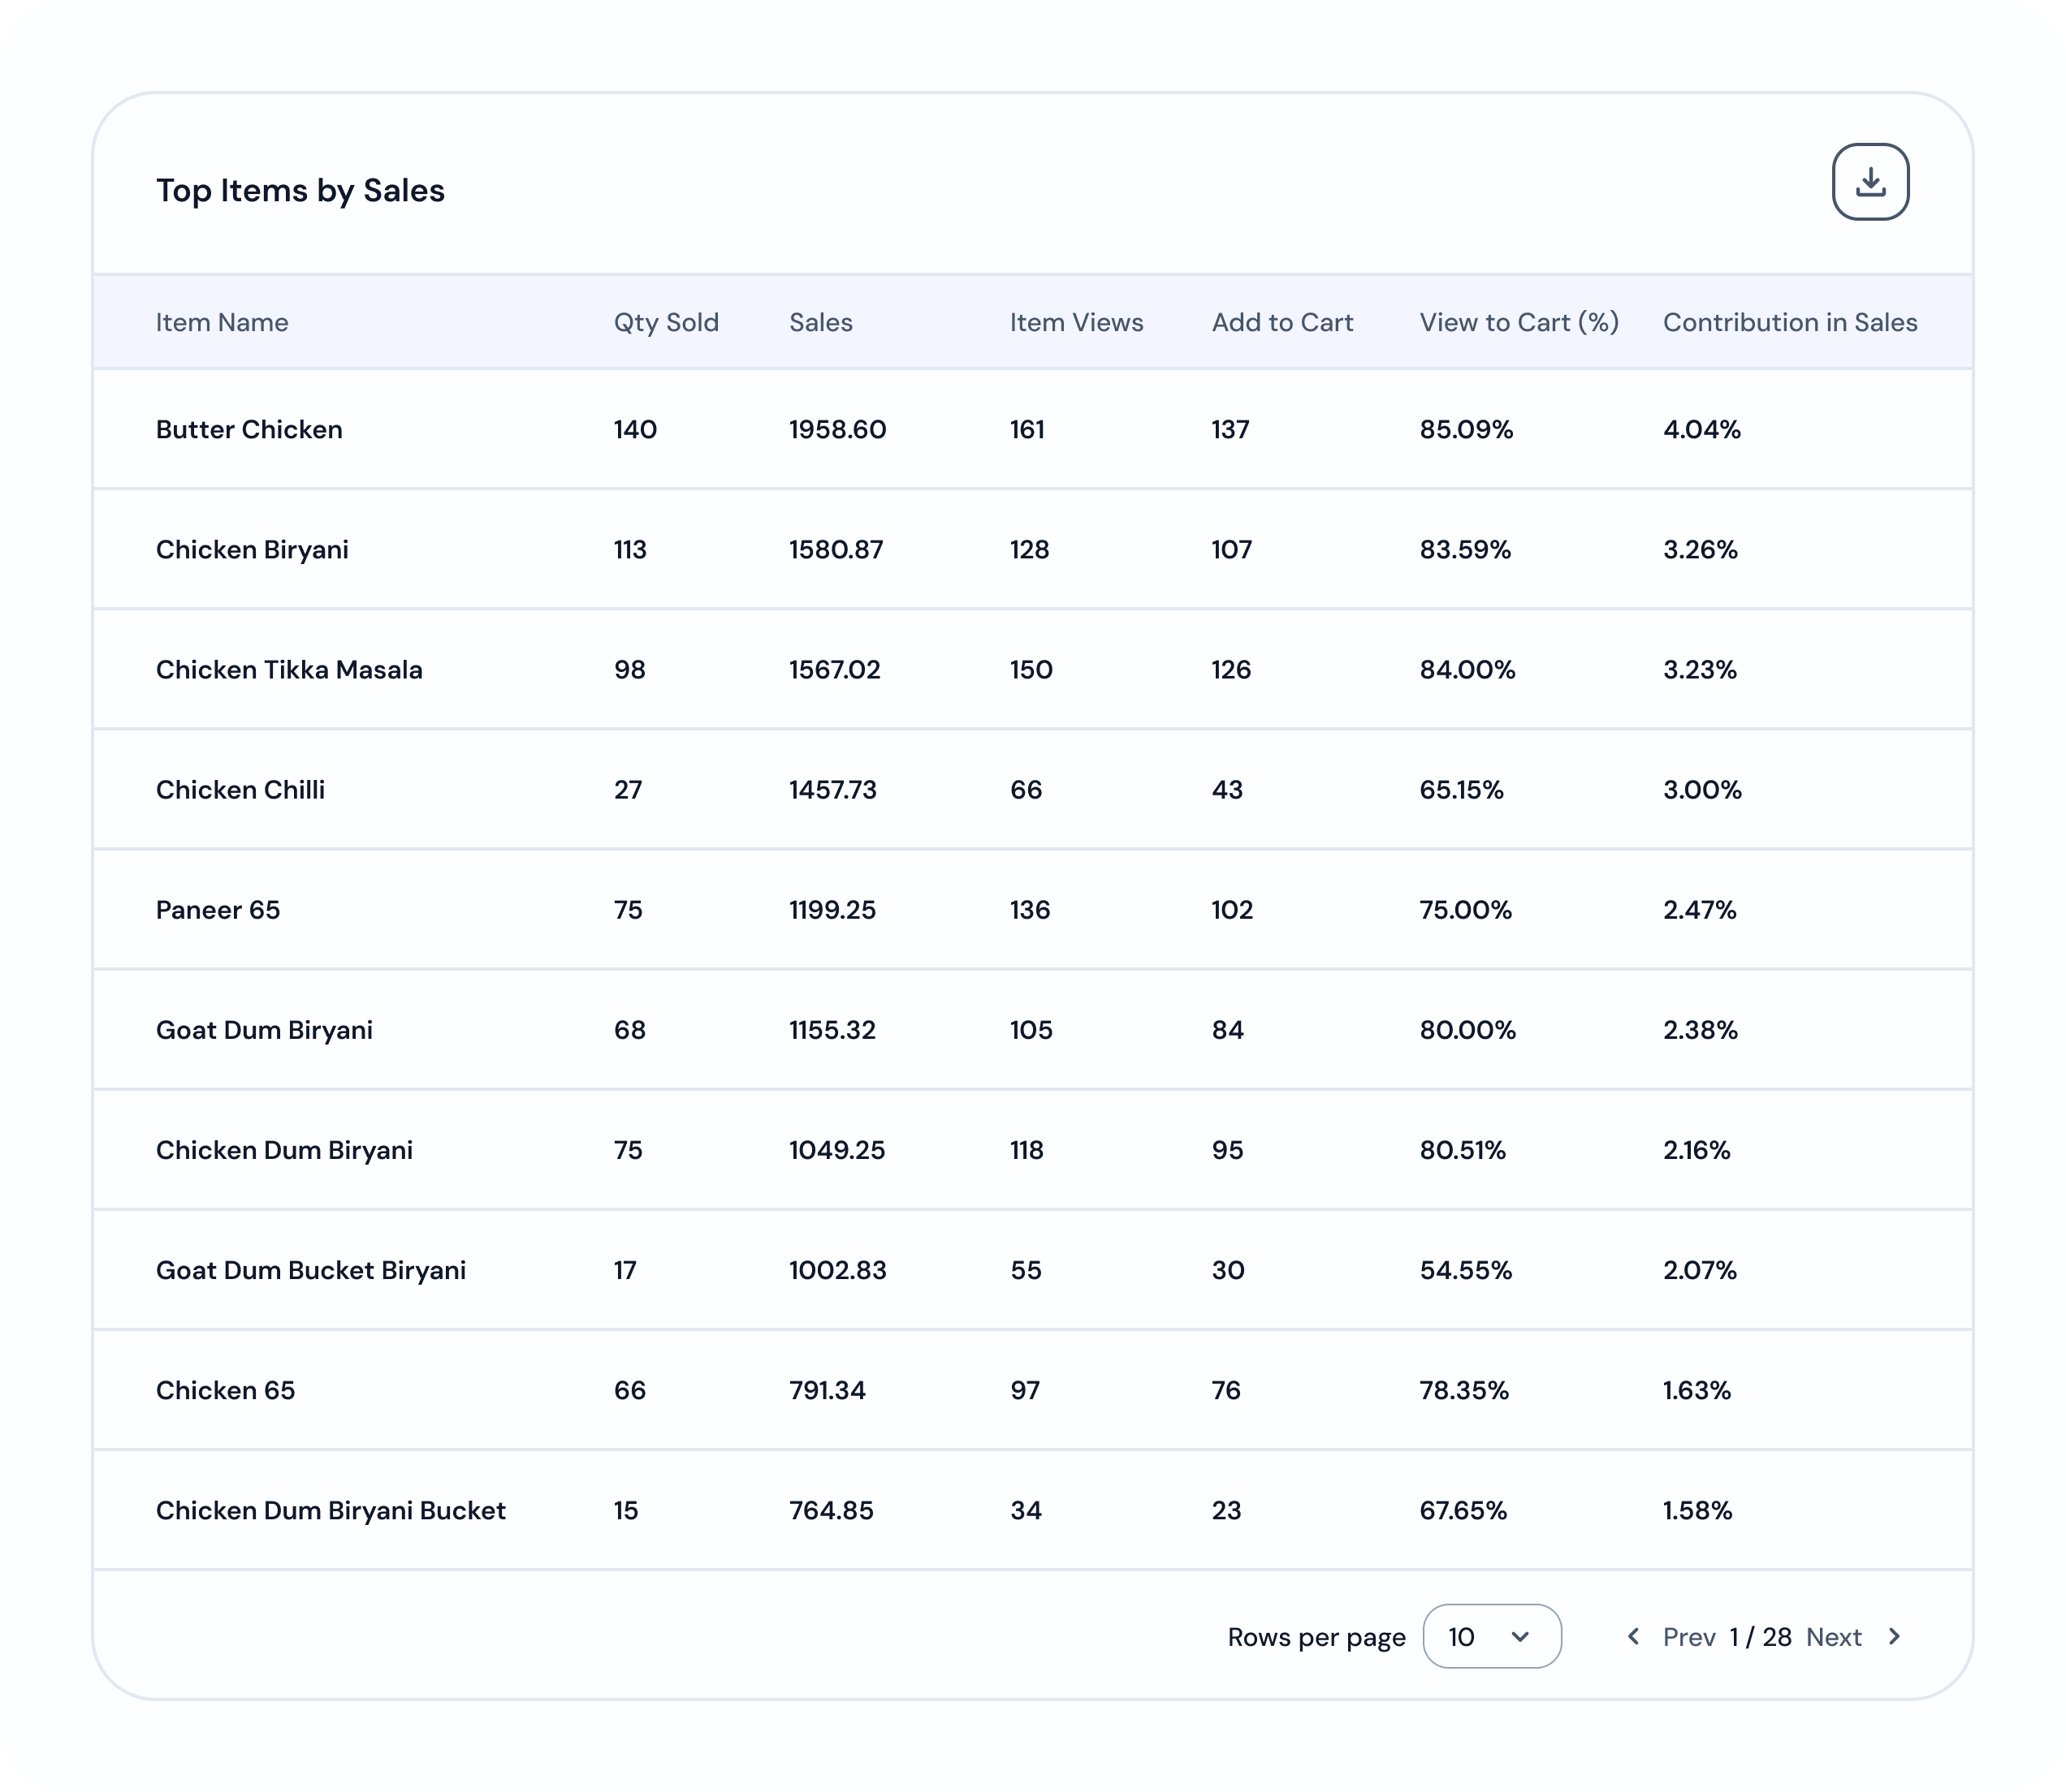Click Chicken Biryani's quantity sold 113

click(629, 549)
